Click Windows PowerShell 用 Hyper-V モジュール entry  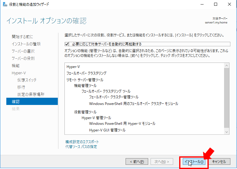click(x=122, y=124)
